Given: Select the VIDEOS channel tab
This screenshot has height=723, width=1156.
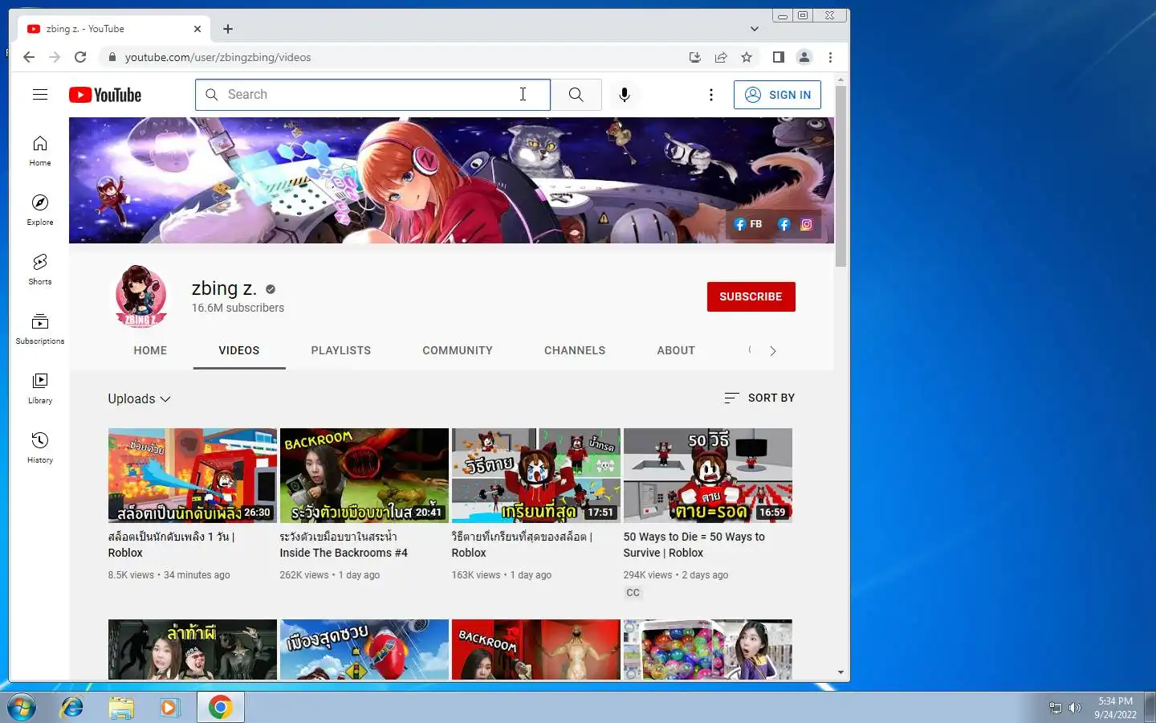Looking at the screenshot, I should pos(239,351).
